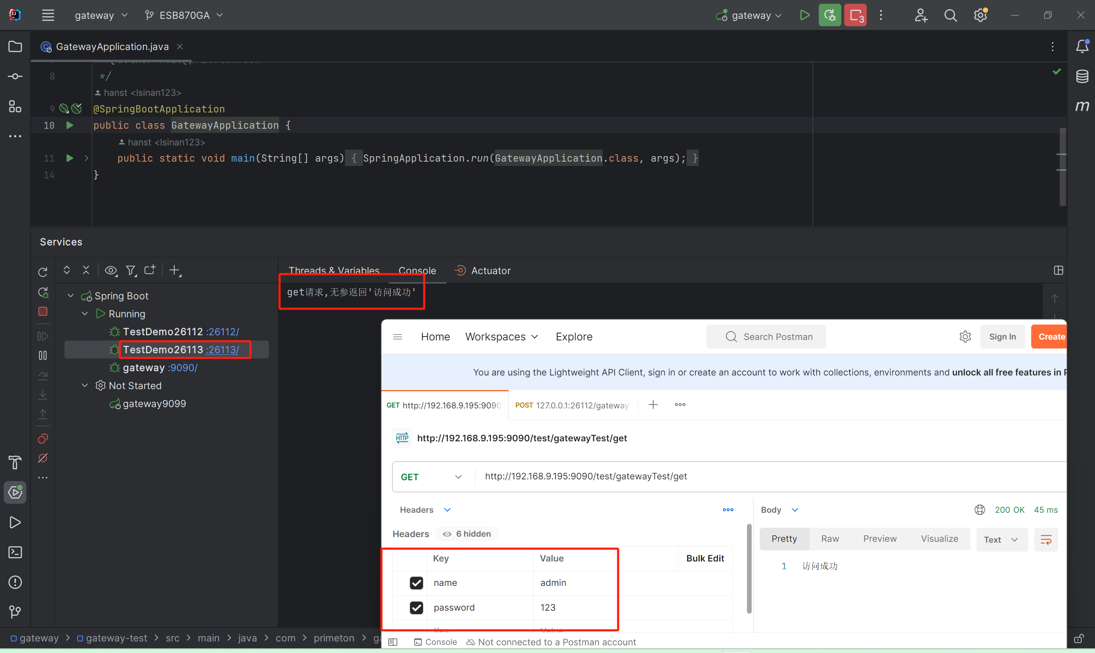
Task: Show the 6 hidden headers
Action: 467,534
